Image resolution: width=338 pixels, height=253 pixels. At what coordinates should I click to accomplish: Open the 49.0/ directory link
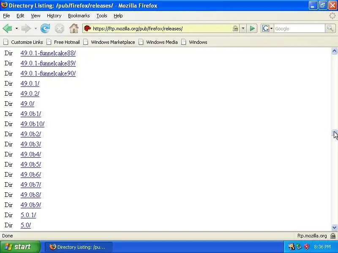point(27,104)
